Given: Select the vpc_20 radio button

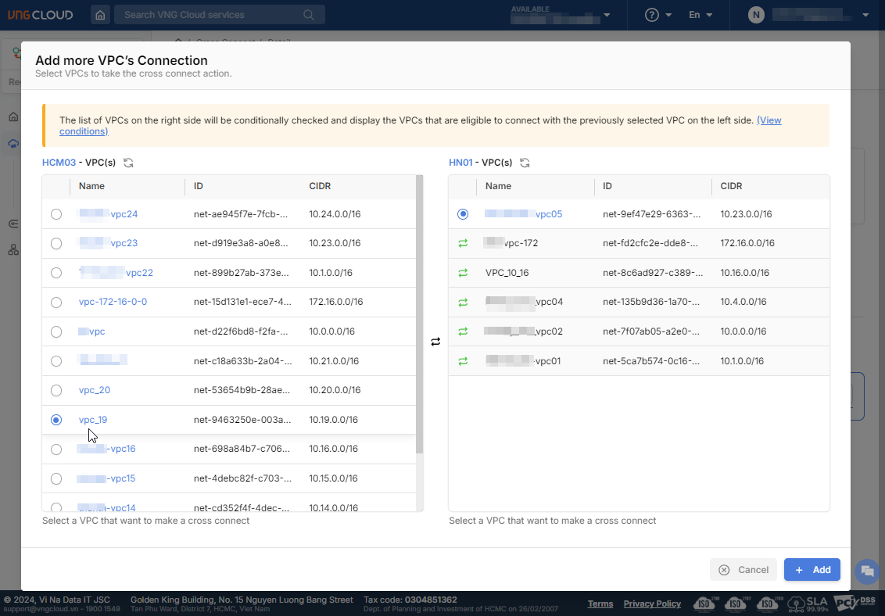Looking at the screenshot, I should (x=56, y=390).
